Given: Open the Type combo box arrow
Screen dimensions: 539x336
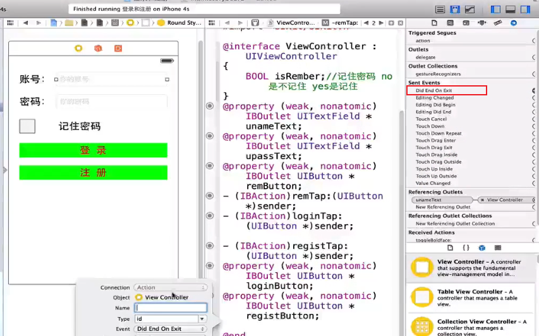Looking at the screenshot, I should pyautogui.click(x=202, y=319).
